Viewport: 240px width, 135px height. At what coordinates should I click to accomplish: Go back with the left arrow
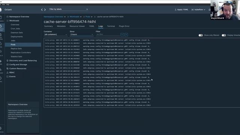point(42,10)
